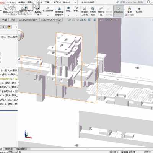Screen dimensions: 153x153
Task: Toggle the Instant3D button
Action: pos(119,11)
